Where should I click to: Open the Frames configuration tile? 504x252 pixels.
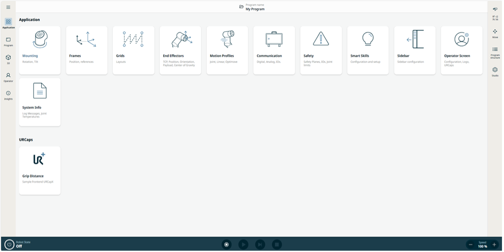point(86,50)
